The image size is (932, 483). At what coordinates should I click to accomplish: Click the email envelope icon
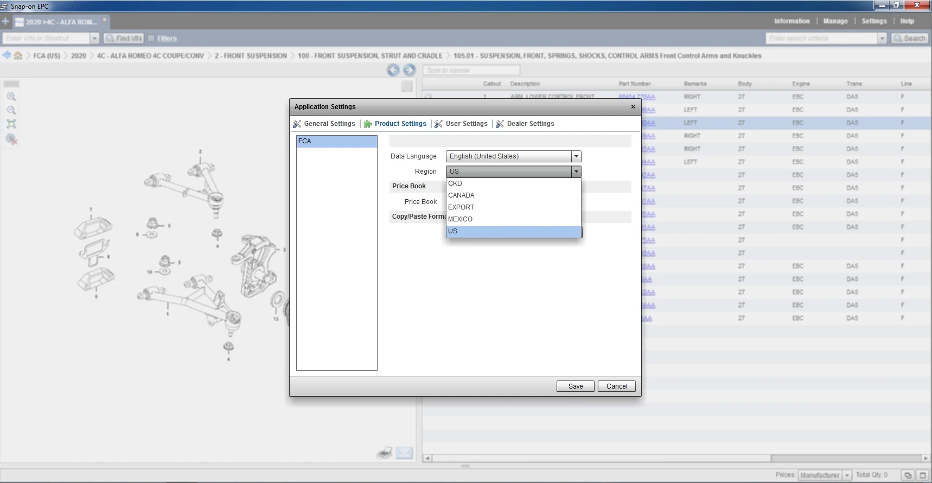coord(404,453)
